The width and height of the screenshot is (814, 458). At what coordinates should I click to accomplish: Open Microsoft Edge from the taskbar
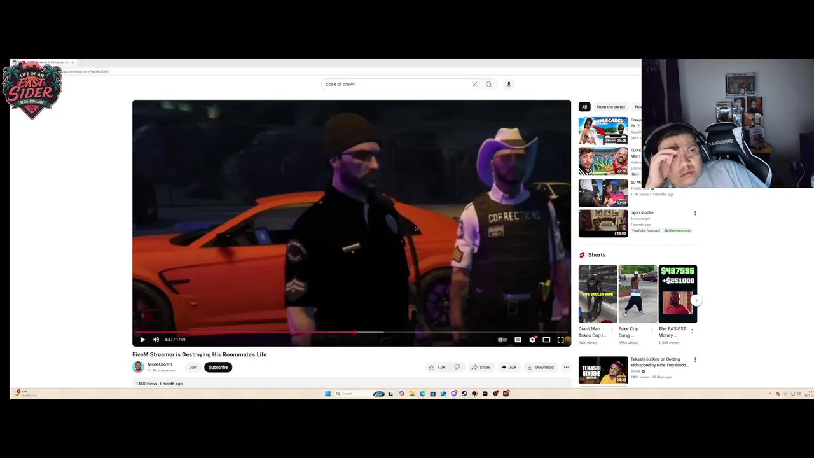tap(422, 394)
